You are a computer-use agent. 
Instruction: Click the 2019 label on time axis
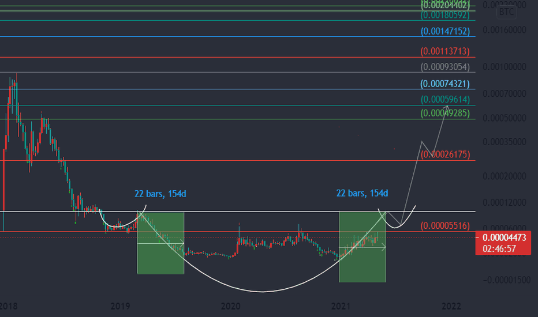[121, 306]
